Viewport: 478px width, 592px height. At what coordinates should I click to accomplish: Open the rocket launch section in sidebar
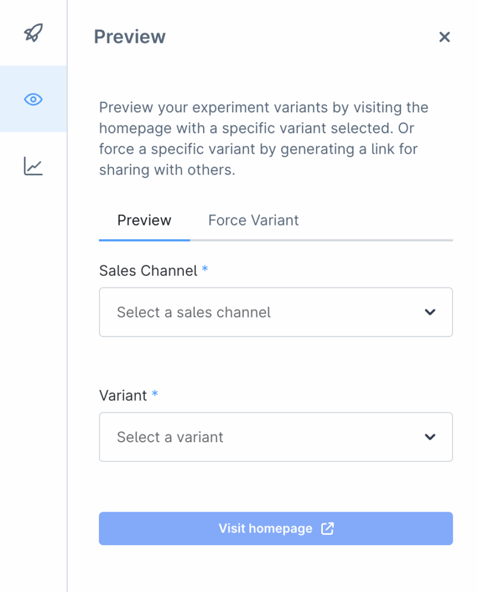coord(33,33)
